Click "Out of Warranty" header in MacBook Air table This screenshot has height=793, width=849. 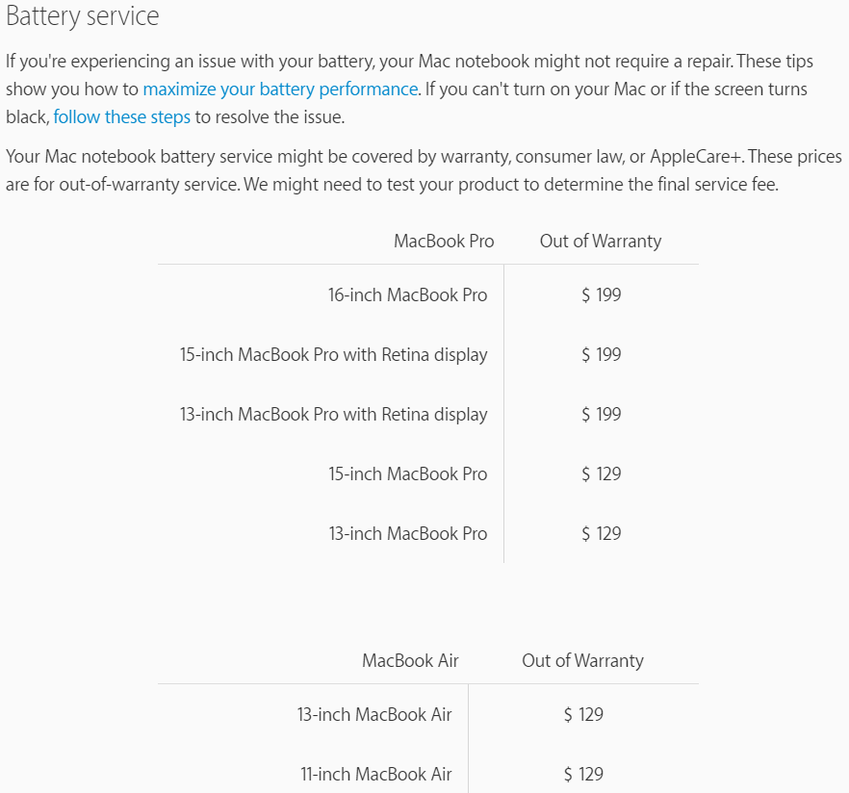click(x=583, y=660)
